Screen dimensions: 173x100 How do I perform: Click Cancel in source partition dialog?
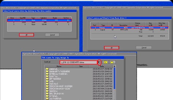pos(144,47)
